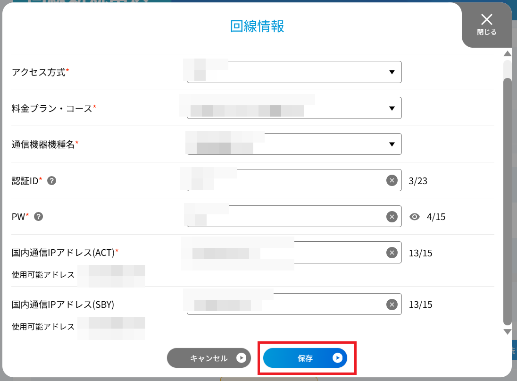Viewport: 517px width, 381px height.
Task: Click the 13/15 counter beside the ACT field
Action: click(x=420, y=253)
